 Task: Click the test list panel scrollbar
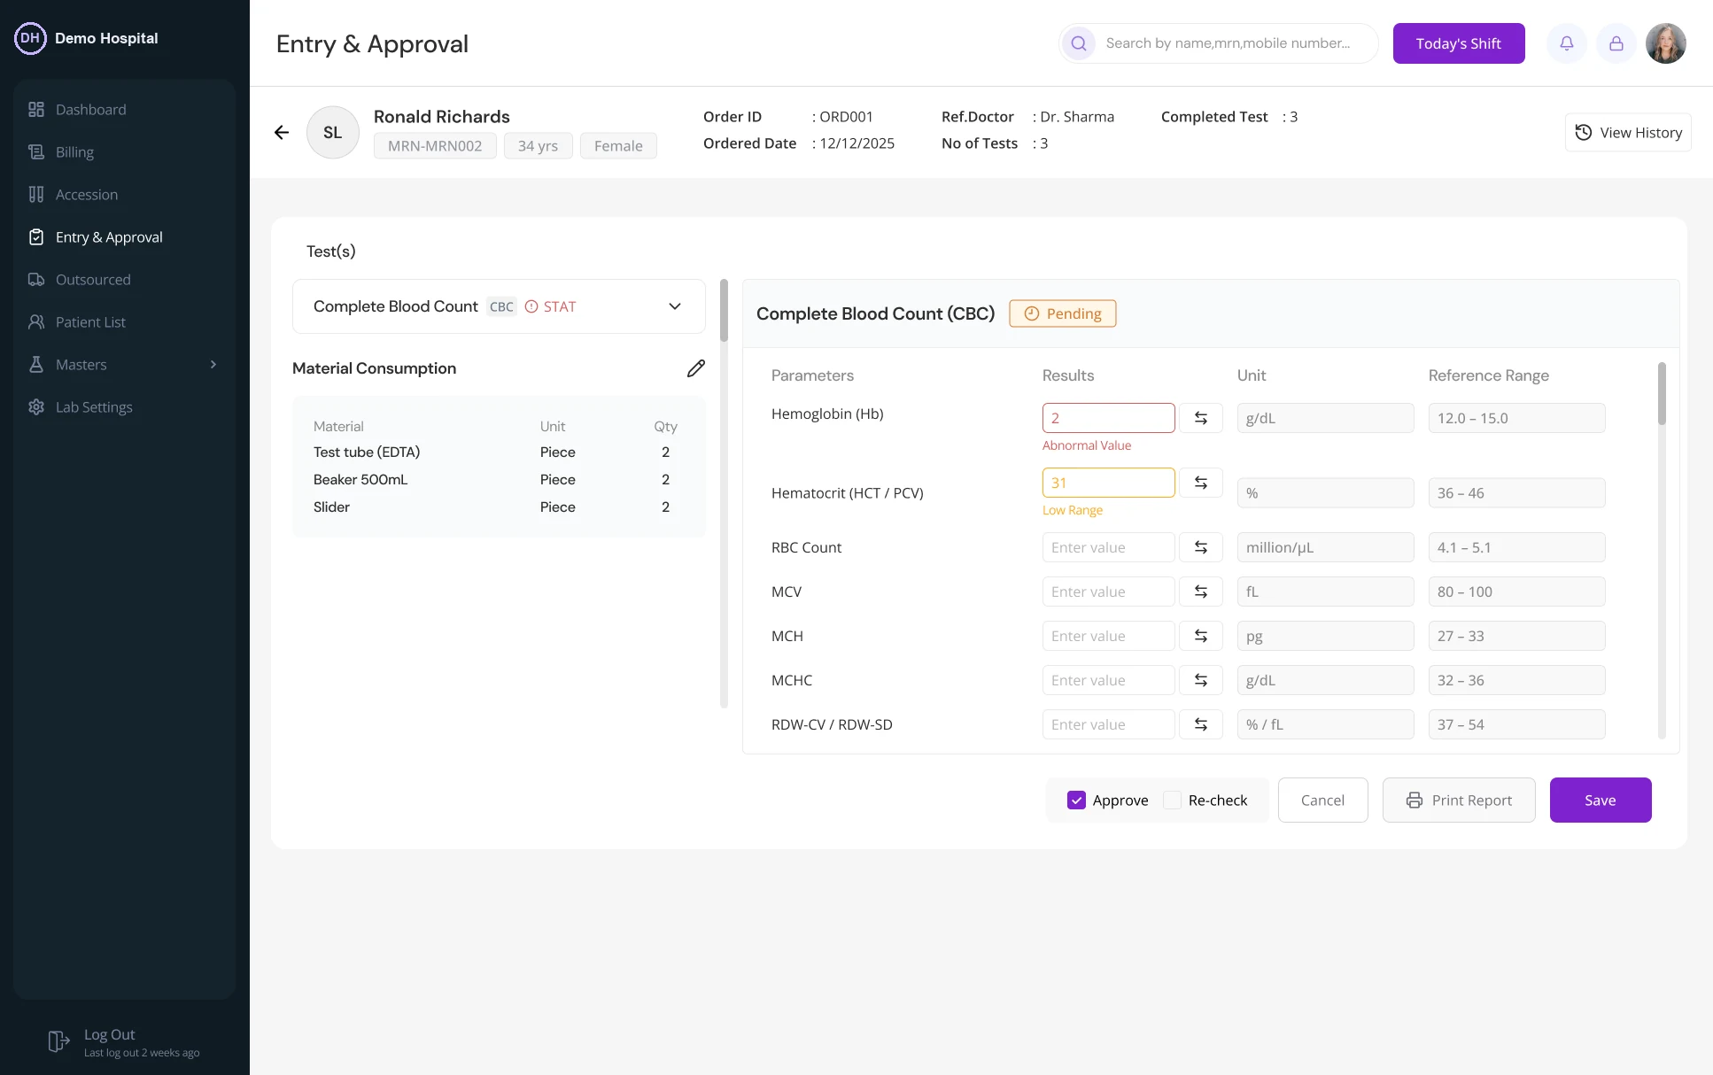[x=724, y=311]
